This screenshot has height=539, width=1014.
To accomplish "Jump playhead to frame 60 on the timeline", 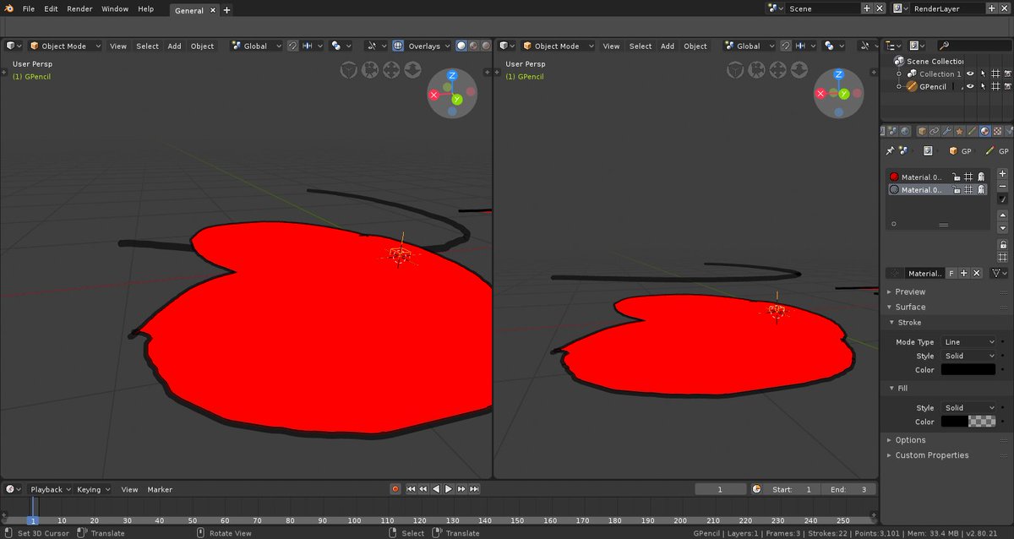I will (226, 520).
